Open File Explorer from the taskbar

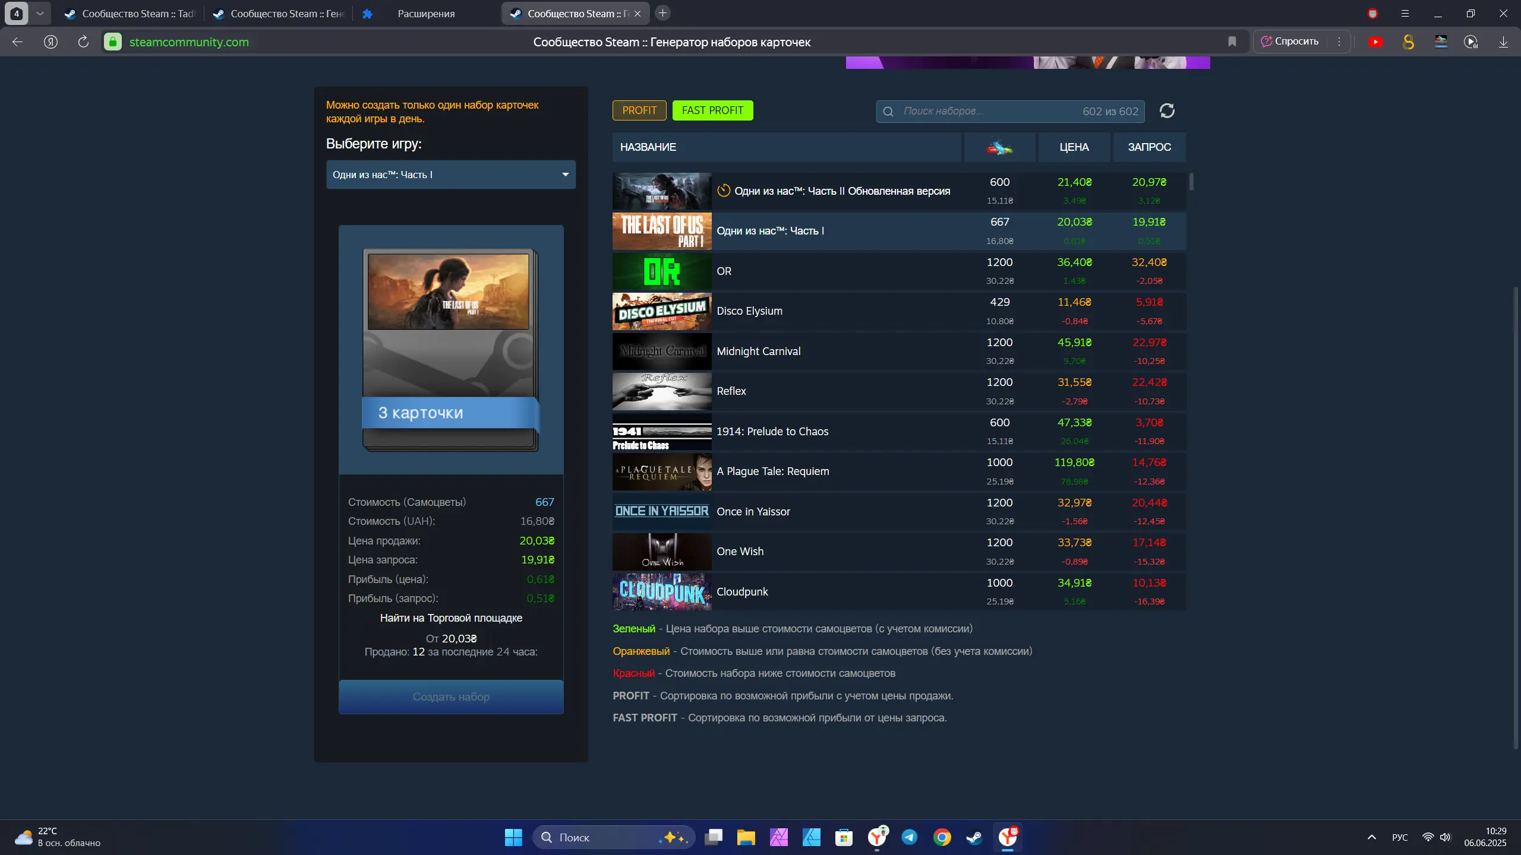(746, 837)
